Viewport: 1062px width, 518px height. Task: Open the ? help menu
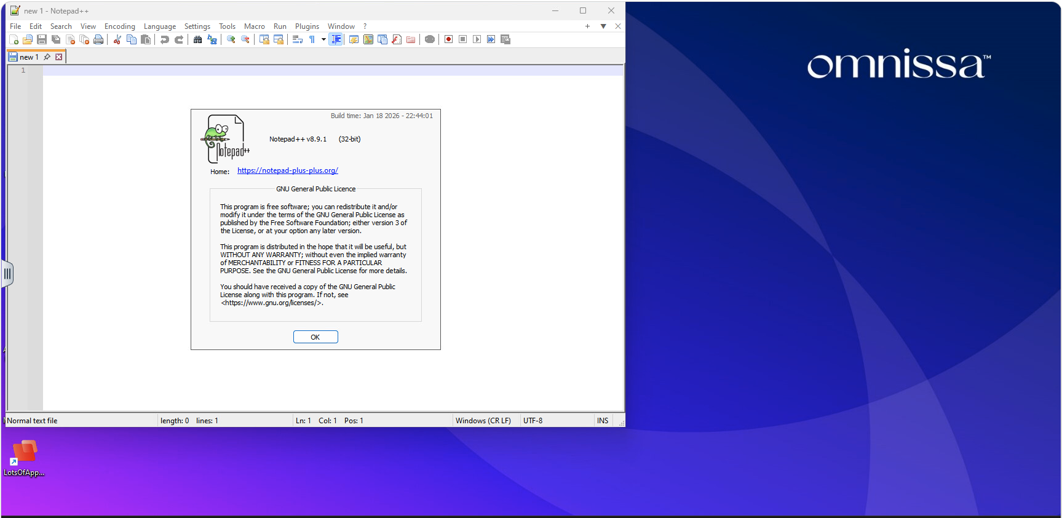pos(365,26)
